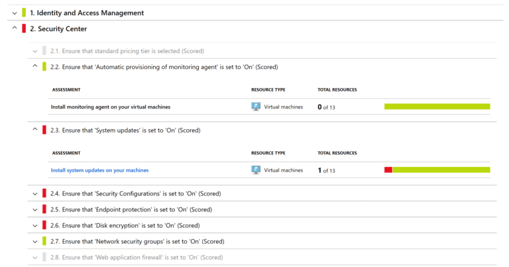Click the Virtual machines icon in system updates row
This screenshot has height=267, width=509.
pos(256,170)
